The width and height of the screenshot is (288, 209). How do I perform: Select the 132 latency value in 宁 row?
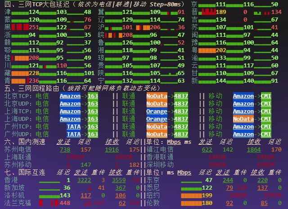pos(127,81)
